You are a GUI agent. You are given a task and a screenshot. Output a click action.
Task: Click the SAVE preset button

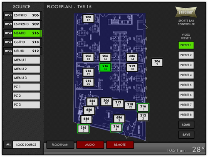pyautogui.click(x=186, y=135)
